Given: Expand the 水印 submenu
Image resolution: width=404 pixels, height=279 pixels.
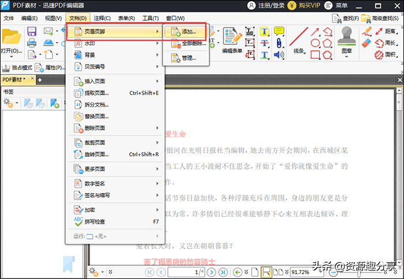Looking at the screenshot, I should [115, 43].
